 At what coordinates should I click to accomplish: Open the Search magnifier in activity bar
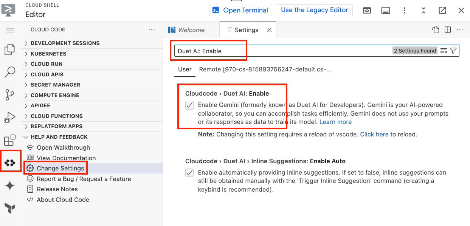(10, 72)
